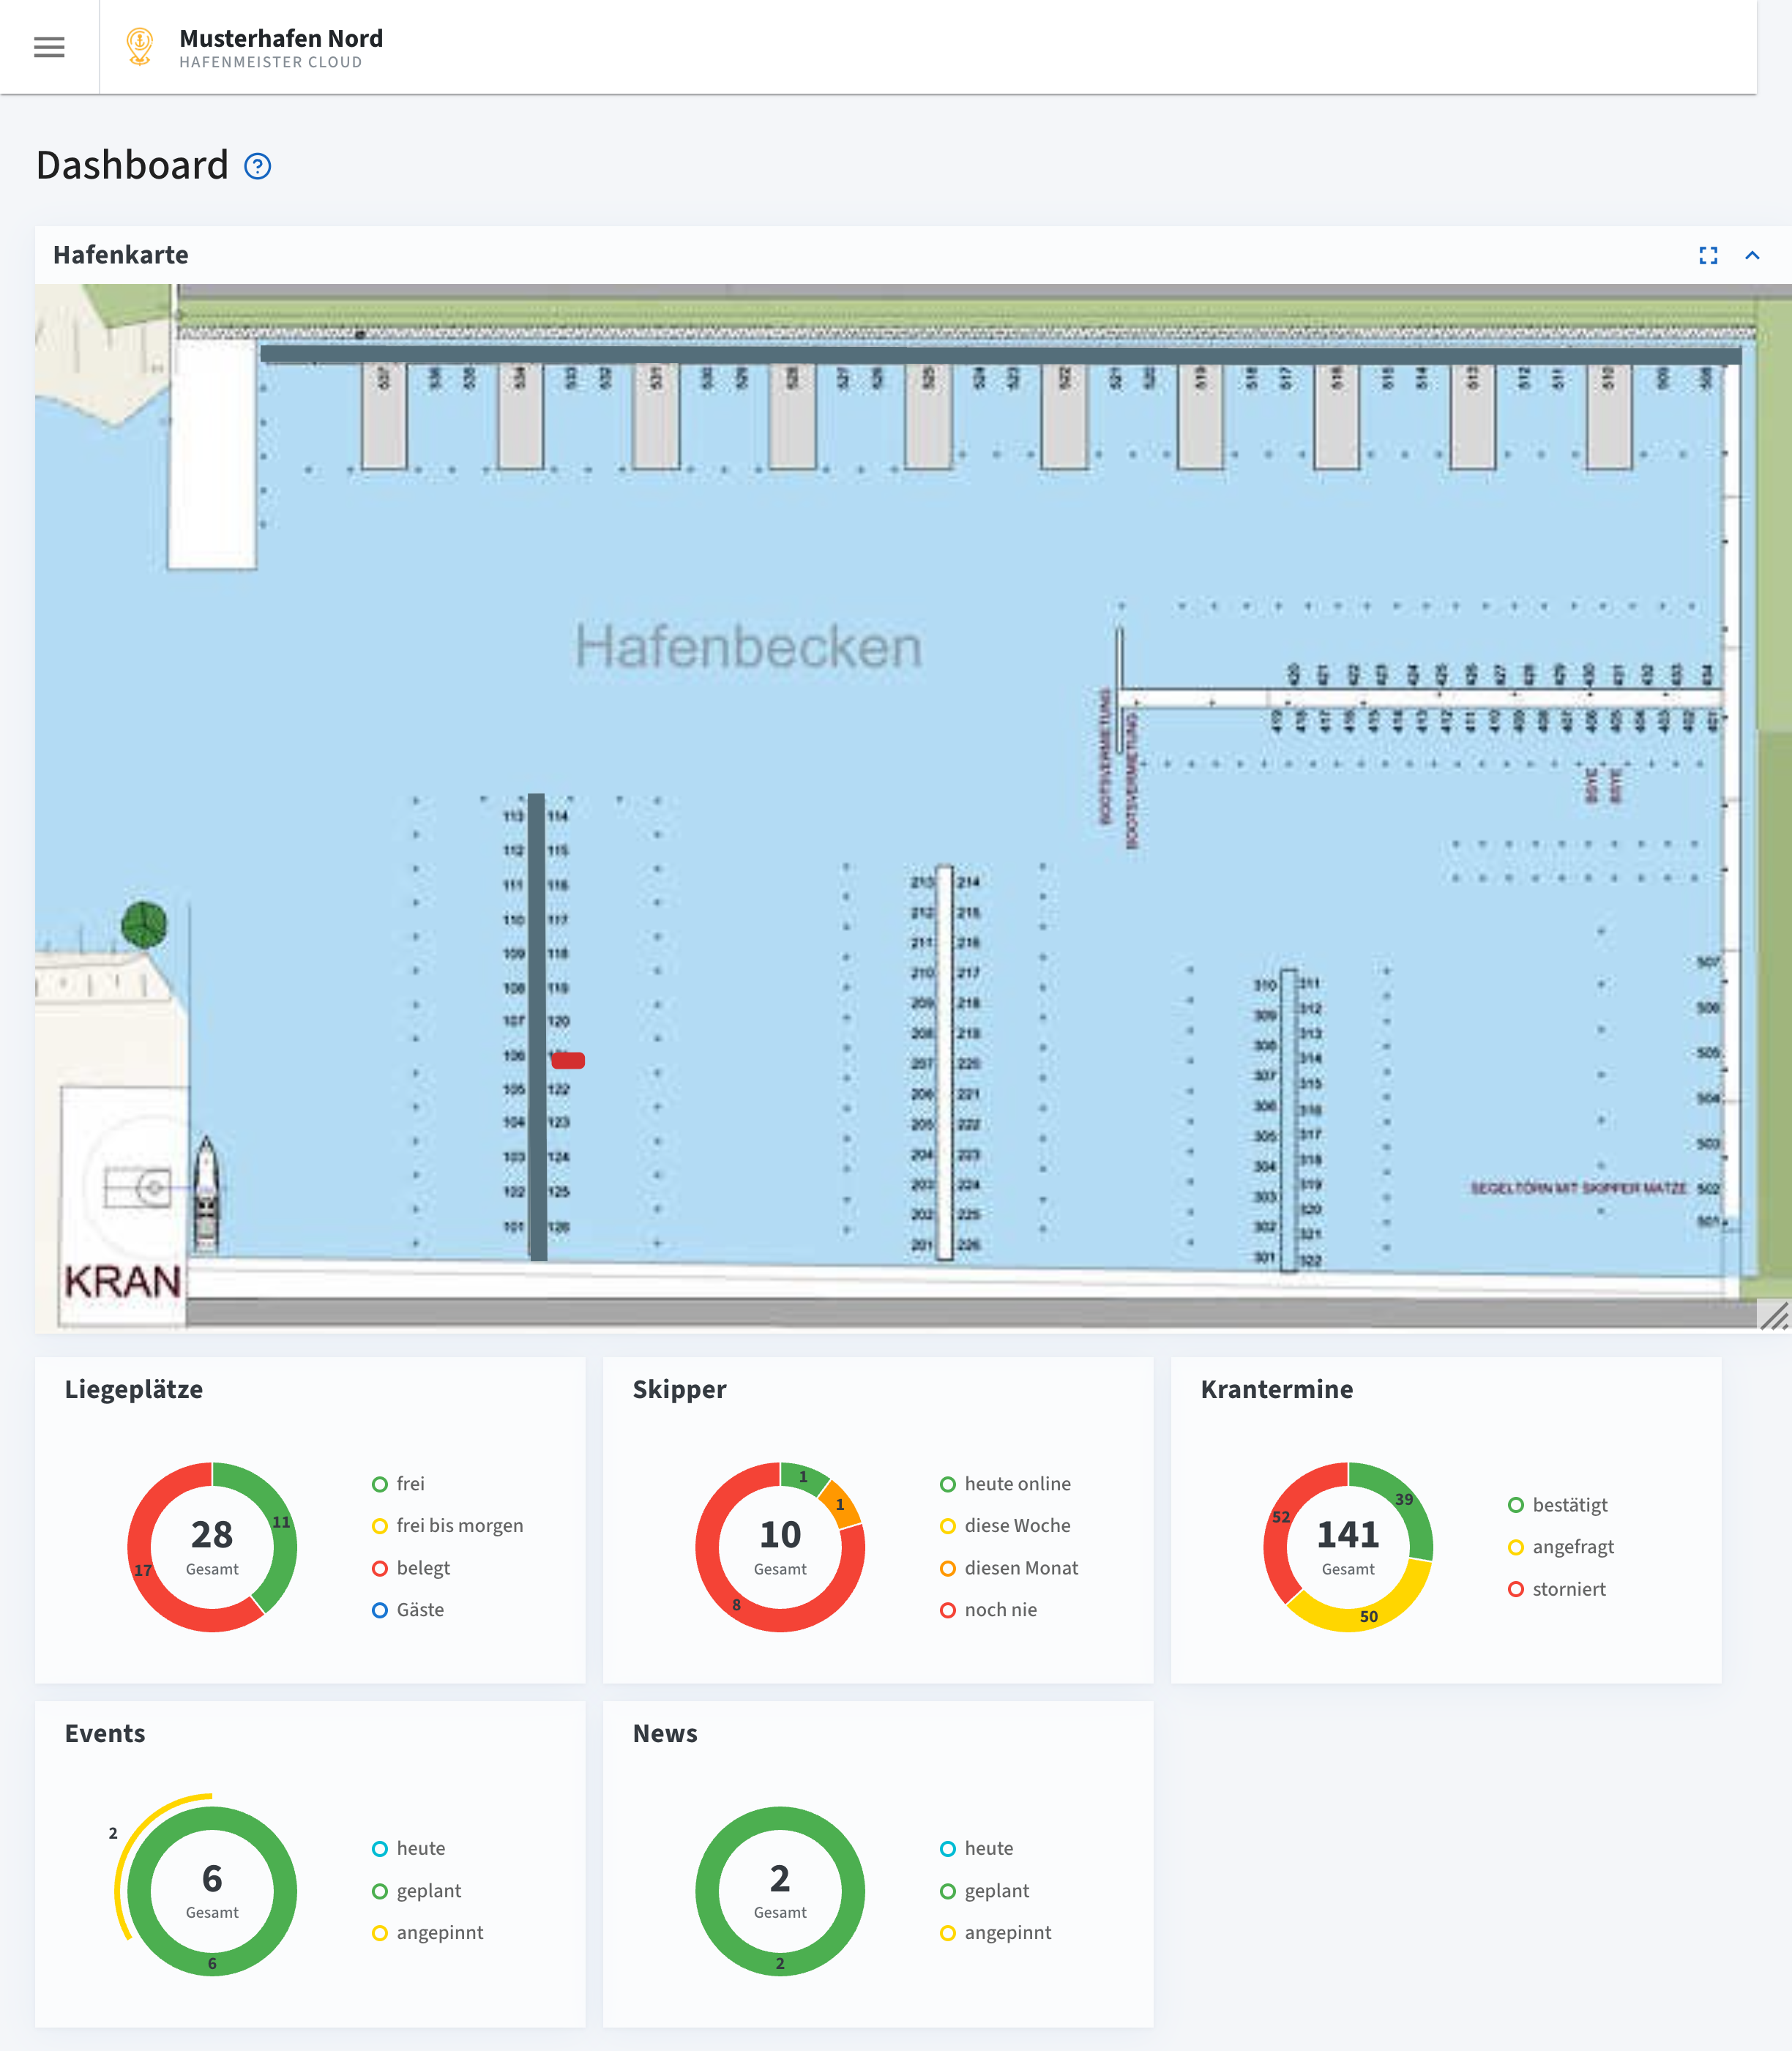Toggle the 'geplant' entry under News
Viewport: 1792px width, 2051px height.
point(997,1890)
